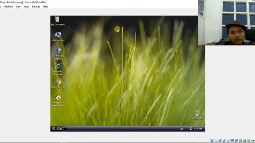Open the Windows XP start menu
The height and width of the screenshot is (143, 255).
[59, 129]
